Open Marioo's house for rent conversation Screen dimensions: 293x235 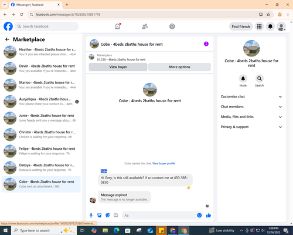pyautogui.click(x=41, y=85)
